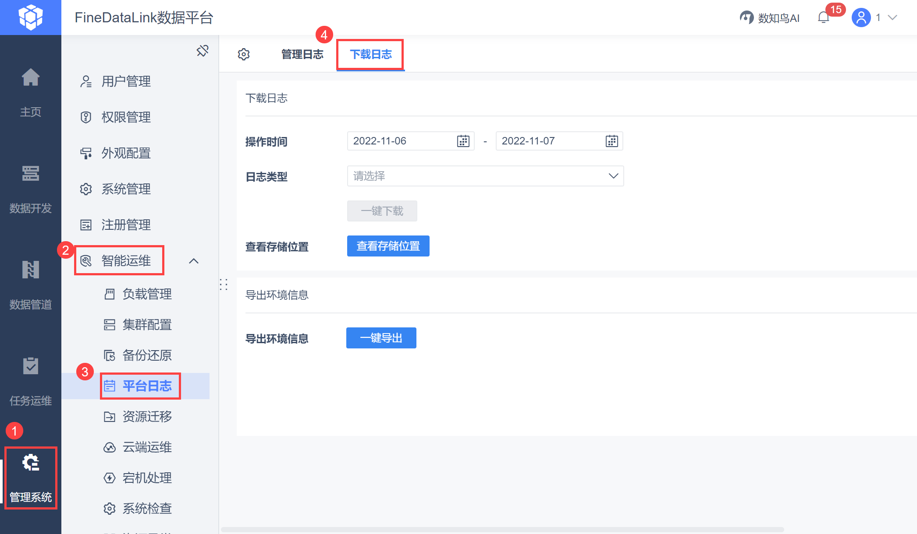Viewport: 917px width, 534px height.
Task: Collapse the 智能运维 menu group
Action: click(x=193, y=261)
